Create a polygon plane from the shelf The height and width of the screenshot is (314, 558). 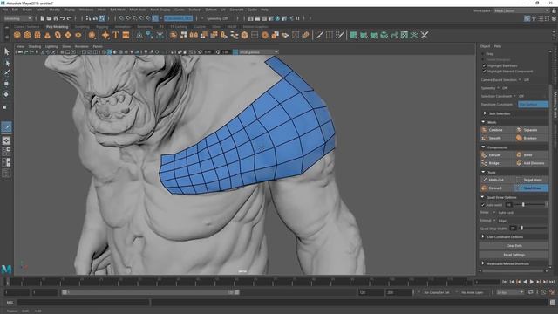(68, 35)
